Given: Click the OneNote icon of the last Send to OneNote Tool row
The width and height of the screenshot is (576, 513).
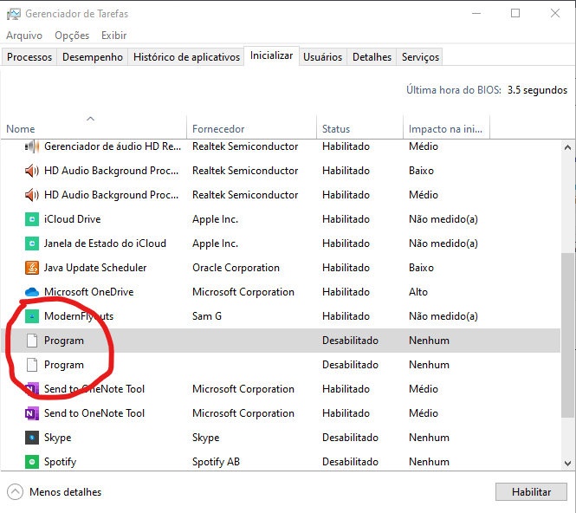Looking at the screenshot, I should (32, 413).
